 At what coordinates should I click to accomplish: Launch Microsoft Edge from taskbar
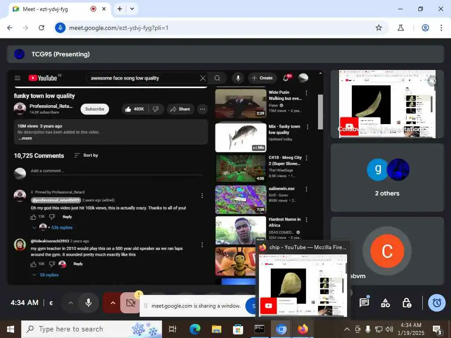[x=195, y=329]
